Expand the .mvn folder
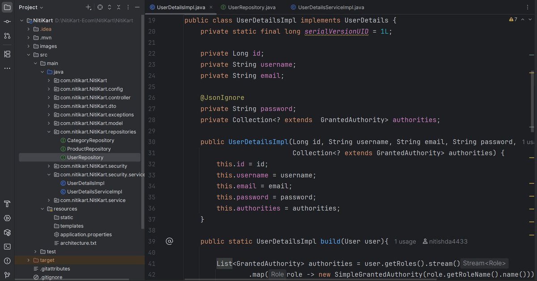537x281 pixels. tap(29, 38)
